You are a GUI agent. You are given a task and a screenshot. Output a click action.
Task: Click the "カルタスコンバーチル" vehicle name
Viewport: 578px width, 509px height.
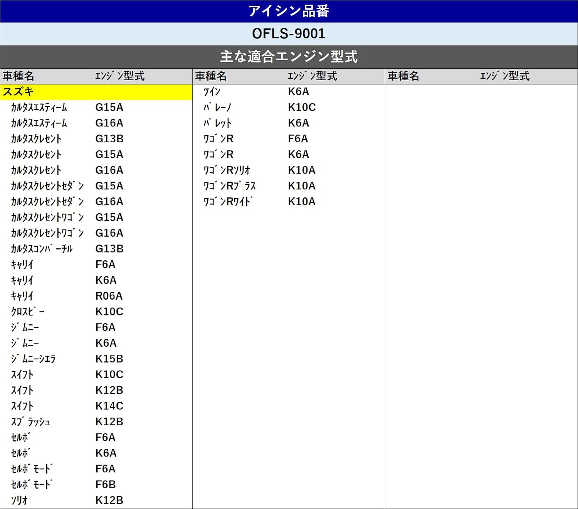[42, 249]
